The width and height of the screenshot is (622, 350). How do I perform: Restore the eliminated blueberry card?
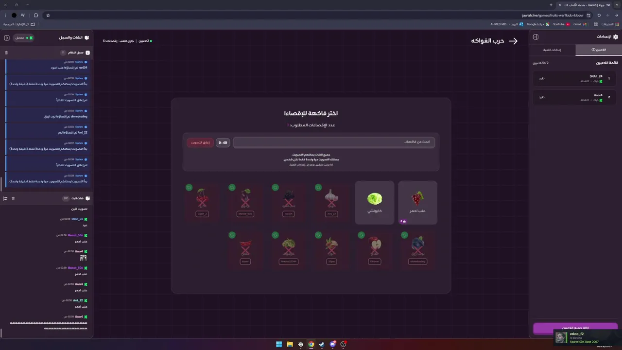pos(404,235)
